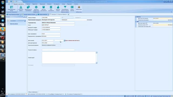Collapse the Основное section in left panel
Screen dimensions: 173x97
[25, 21]
